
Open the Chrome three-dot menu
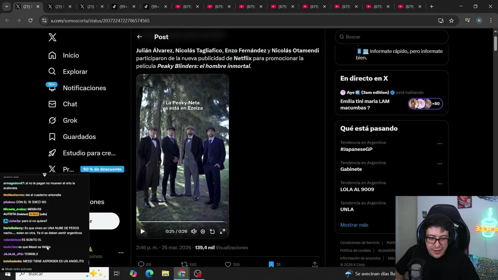[490, 21]
